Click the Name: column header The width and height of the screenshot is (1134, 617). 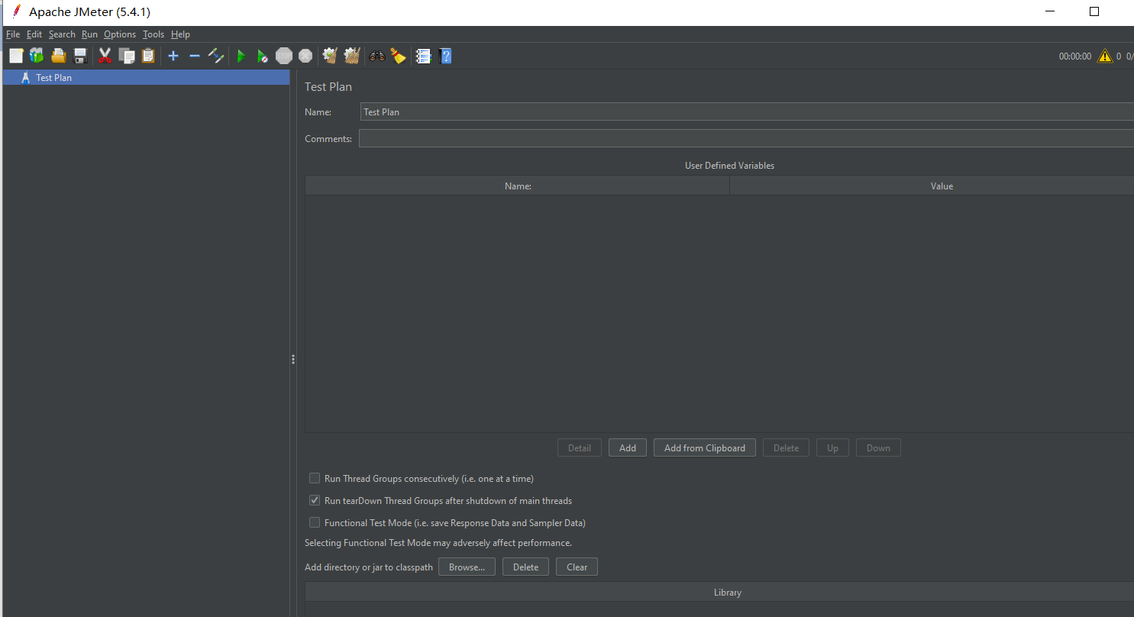[x=518, y=186]
